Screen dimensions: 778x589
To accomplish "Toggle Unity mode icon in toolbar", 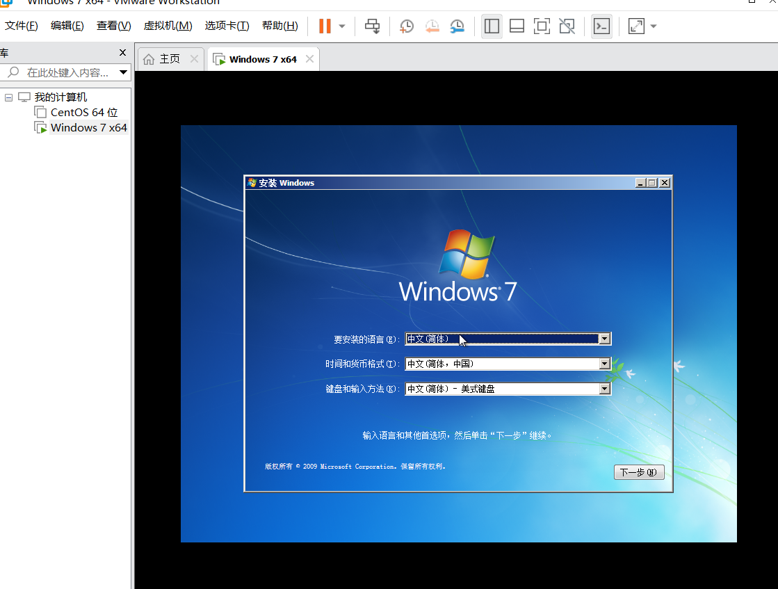I will (567, 26).
